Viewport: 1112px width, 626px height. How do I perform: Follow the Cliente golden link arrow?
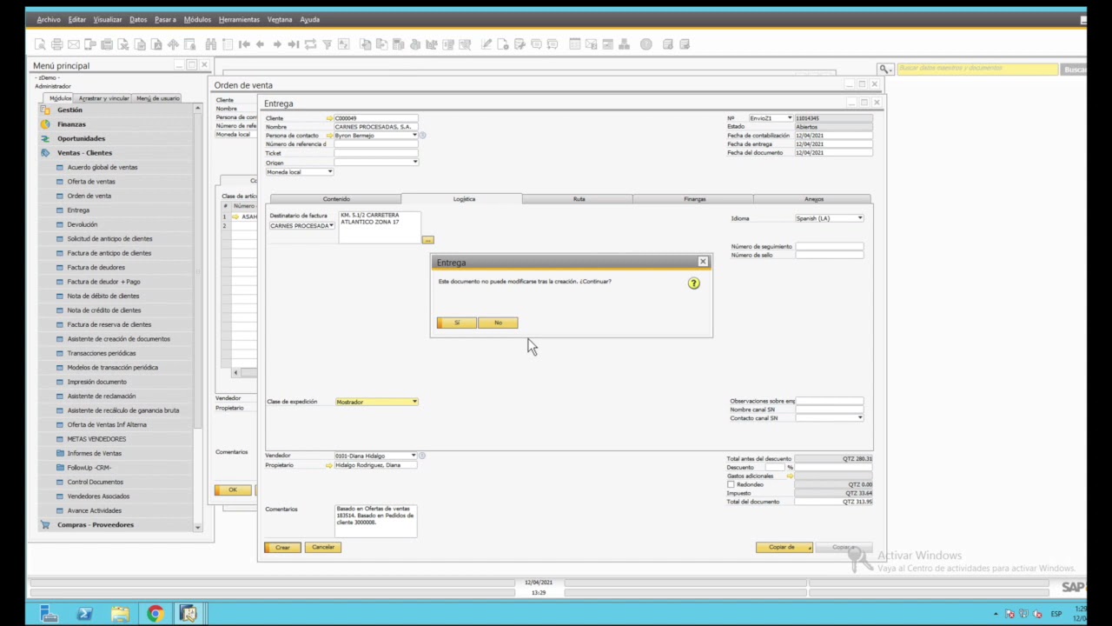pyautogui.click(x=329, y=118)
